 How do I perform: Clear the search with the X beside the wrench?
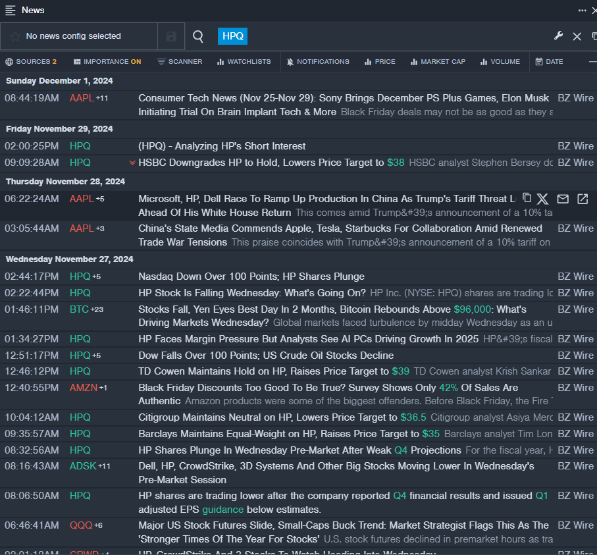pos(577,36)
